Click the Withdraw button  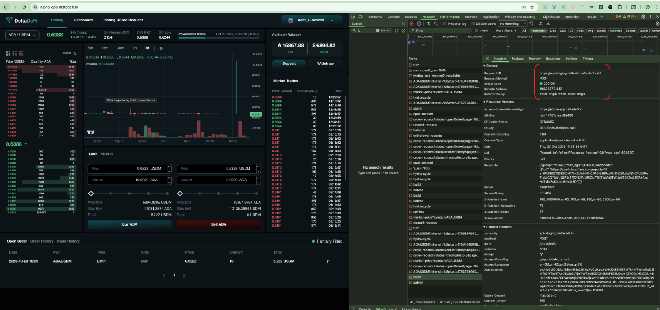click(325, 64)
